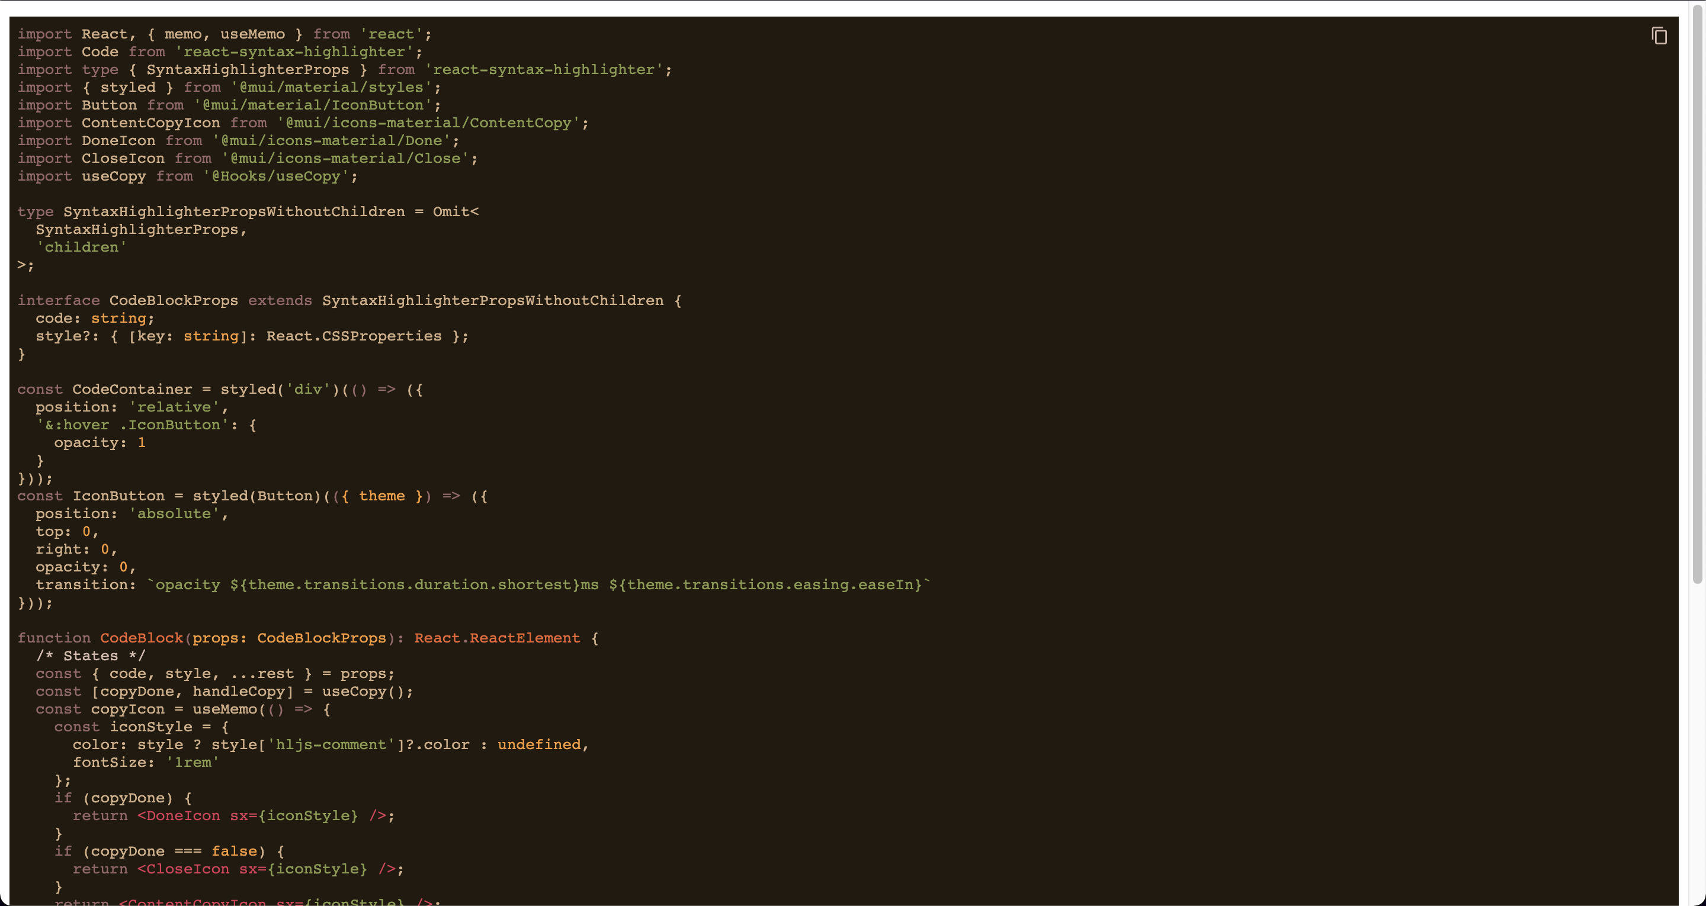Click the copy code icon
The image size is (1706, 906).
(1659, 36)
